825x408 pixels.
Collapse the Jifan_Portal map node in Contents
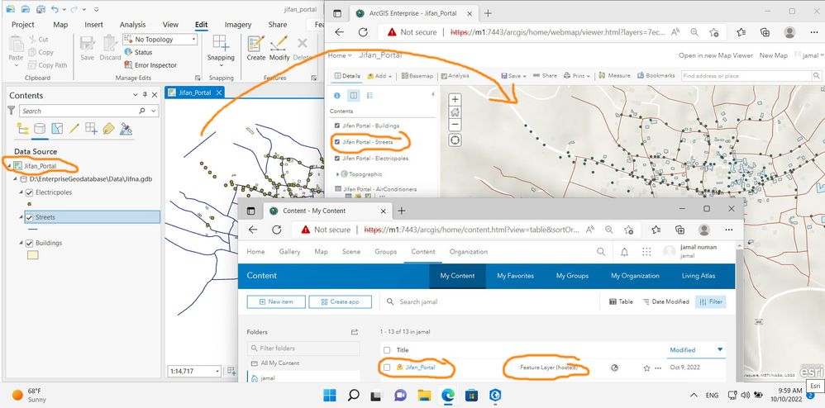[x=10, y=166]
